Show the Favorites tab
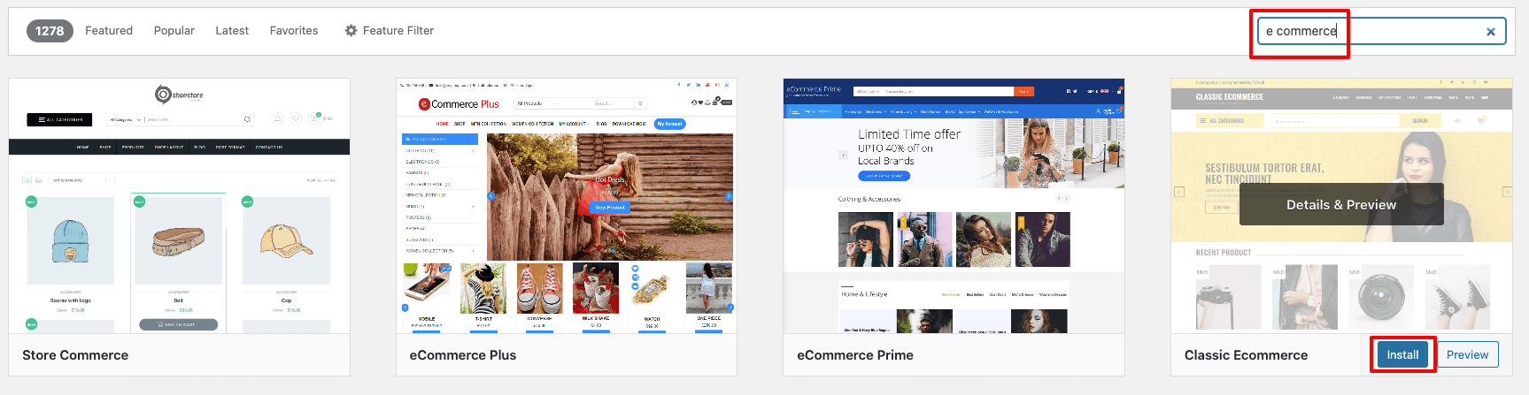The image size is (1529, 395). point(294,30)
